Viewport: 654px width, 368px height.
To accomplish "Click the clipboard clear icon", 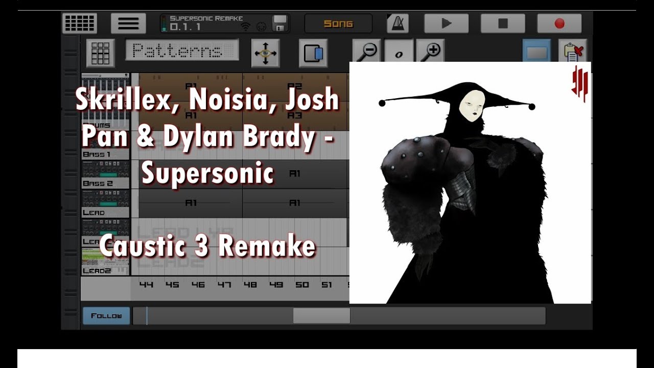I will (x=572, y=51).
